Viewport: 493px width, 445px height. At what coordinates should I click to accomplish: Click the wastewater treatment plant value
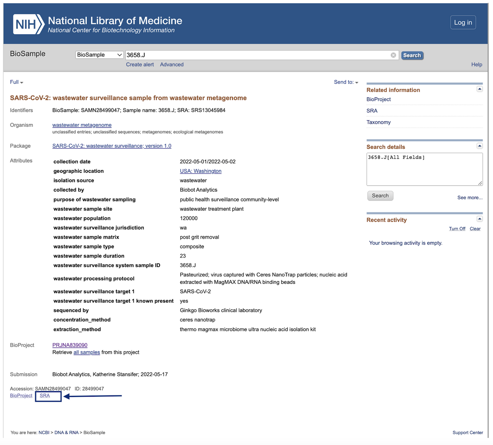[x=212, y=209]
